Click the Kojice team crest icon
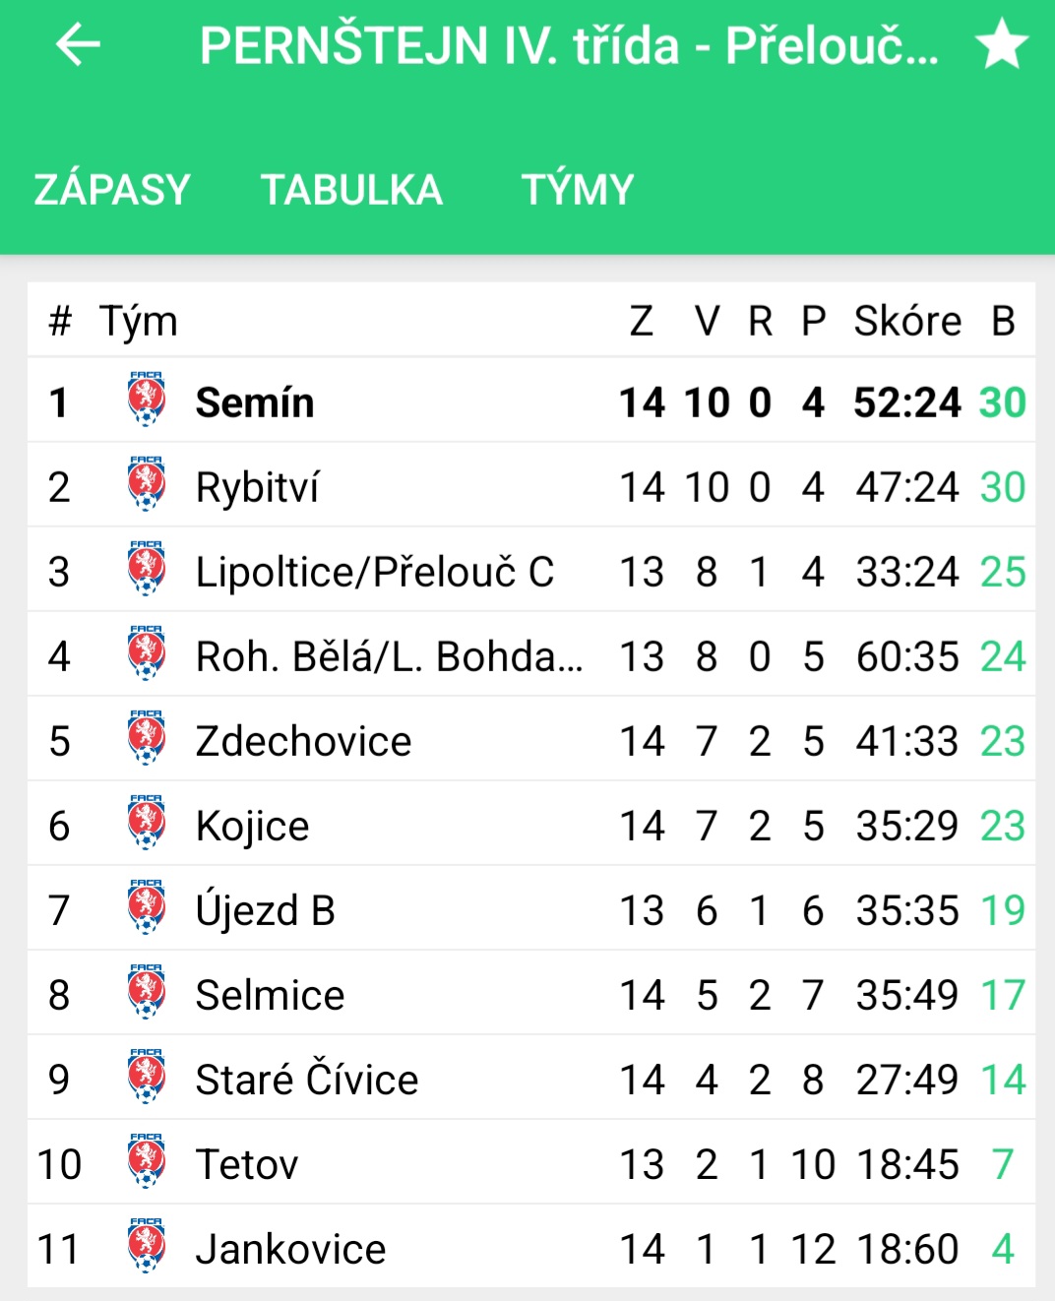 pyautogui.click(x=146, y=822)
